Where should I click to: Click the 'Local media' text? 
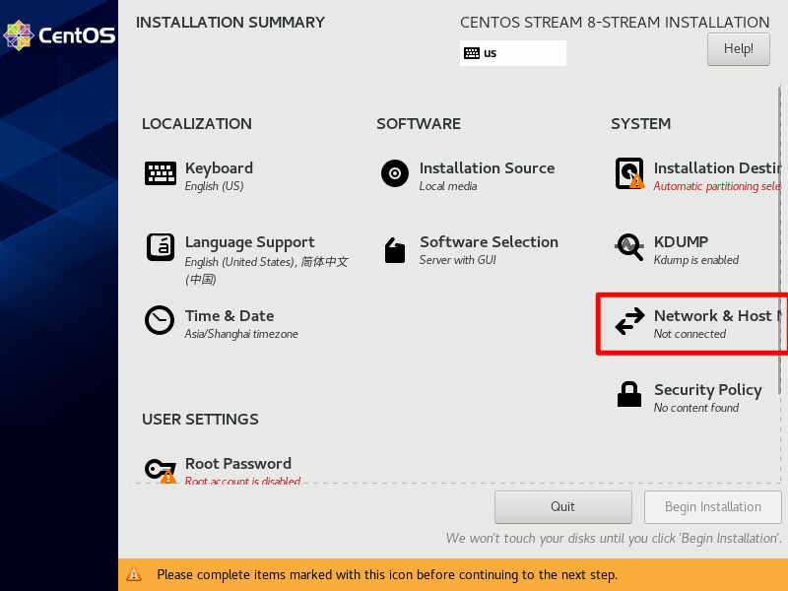(x=448, y=186)
